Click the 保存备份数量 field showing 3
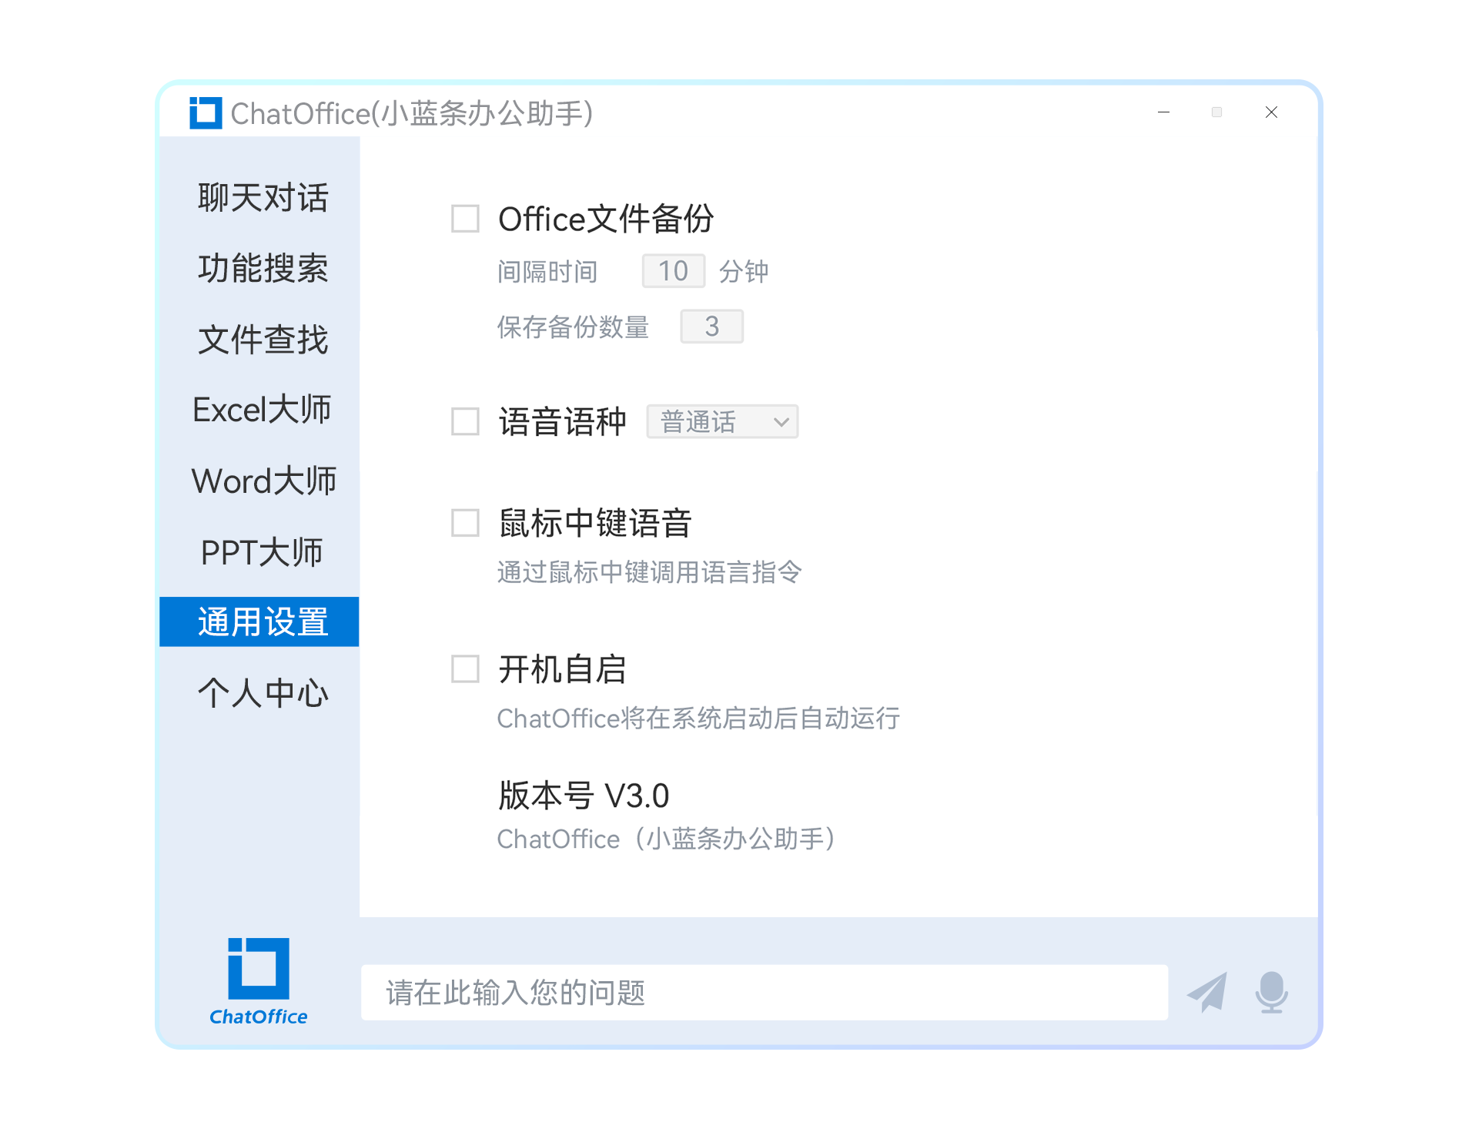Screen dimensions: 1479x1129 712,327
